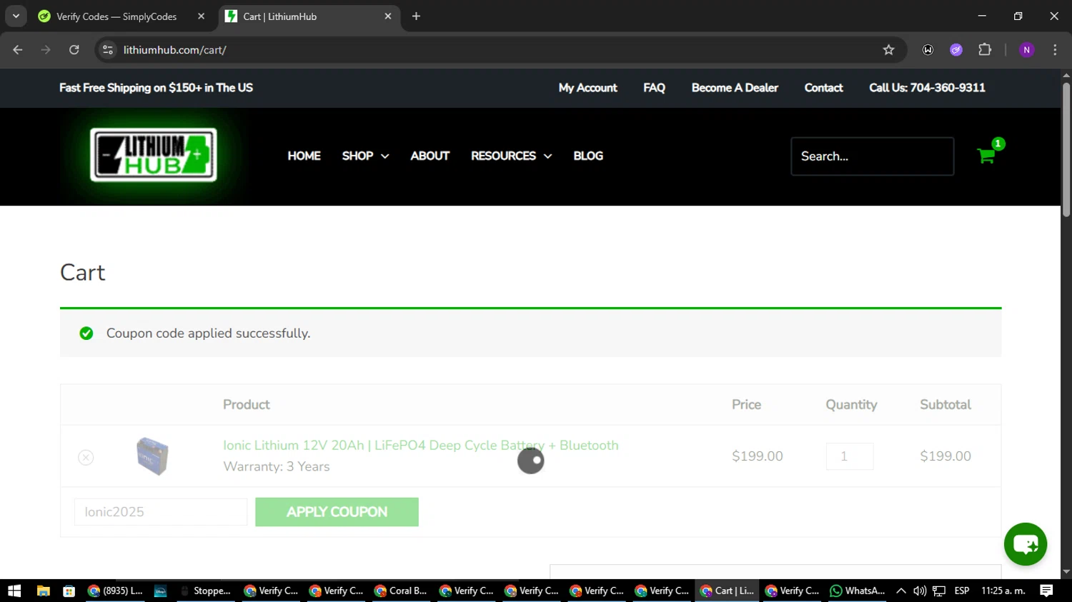Open the green shopping cart icon
Image resolution: width=1072 pixels, height=602 pixels.
986,156
